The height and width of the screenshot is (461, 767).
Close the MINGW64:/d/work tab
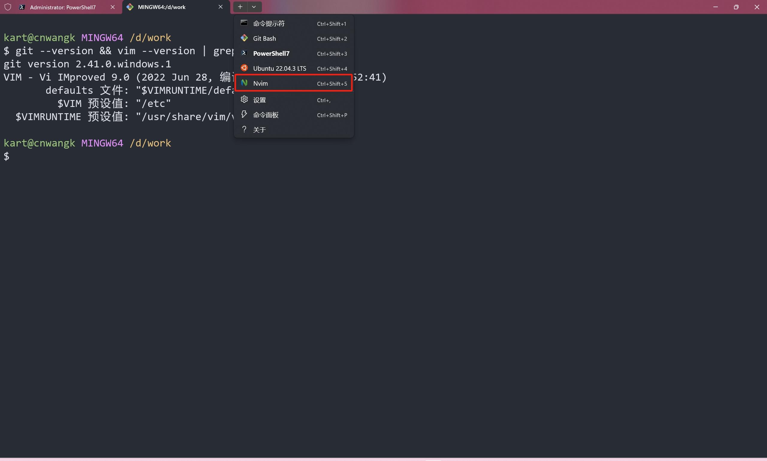point(220,7)
